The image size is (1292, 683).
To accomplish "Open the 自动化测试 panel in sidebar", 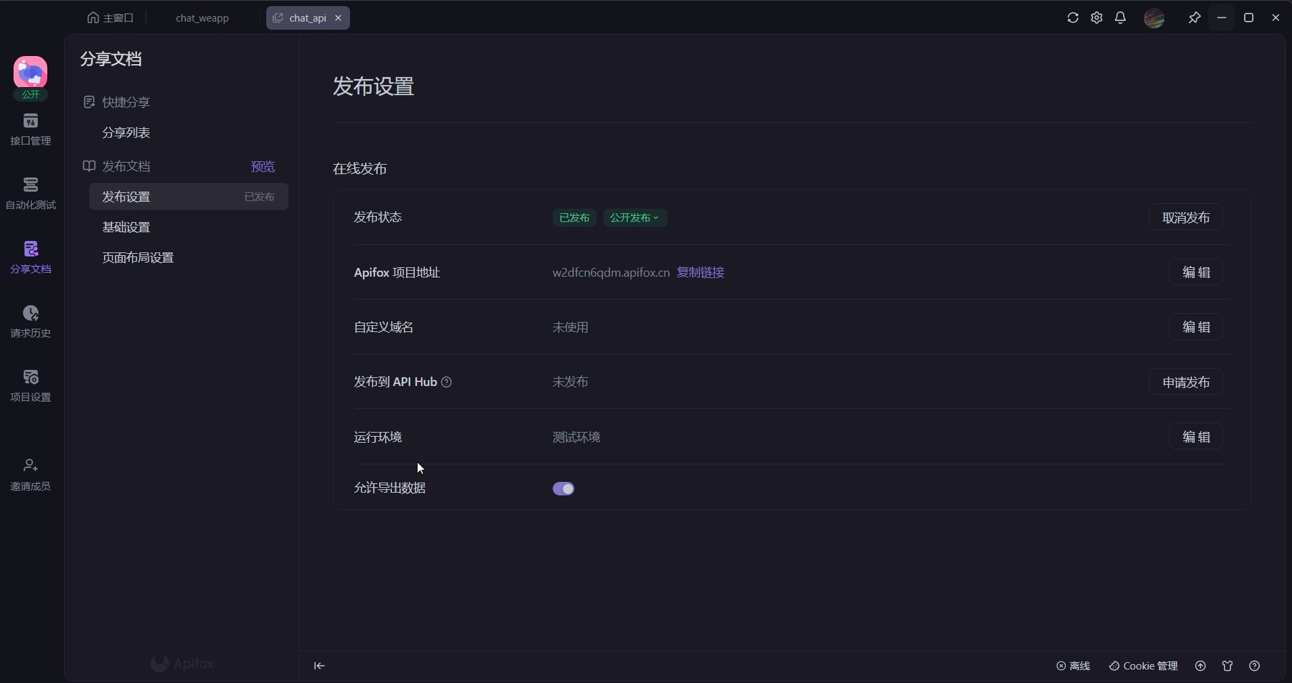I will (x=30, y=194).
